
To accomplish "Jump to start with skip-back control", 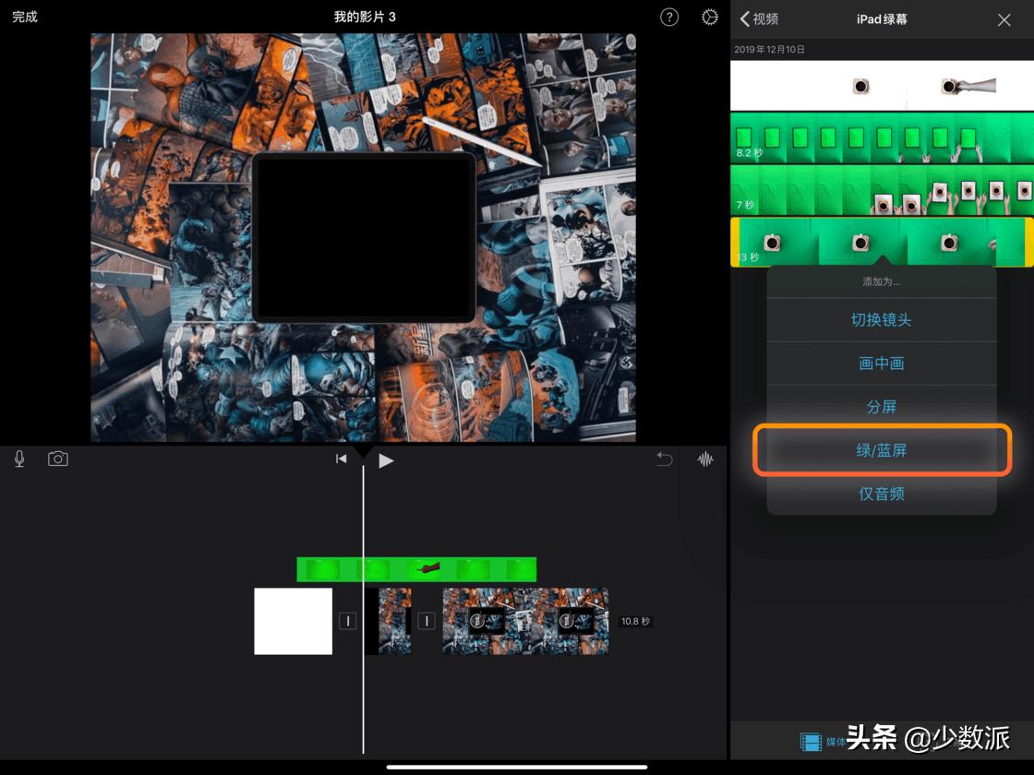I will point(341,458).
